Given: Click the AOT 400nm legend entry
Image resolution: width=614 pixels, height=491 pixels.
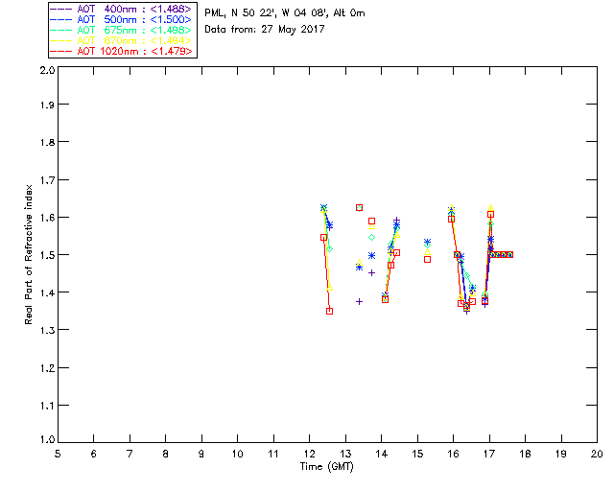Looking at the screenshot, I should (122, 9).
